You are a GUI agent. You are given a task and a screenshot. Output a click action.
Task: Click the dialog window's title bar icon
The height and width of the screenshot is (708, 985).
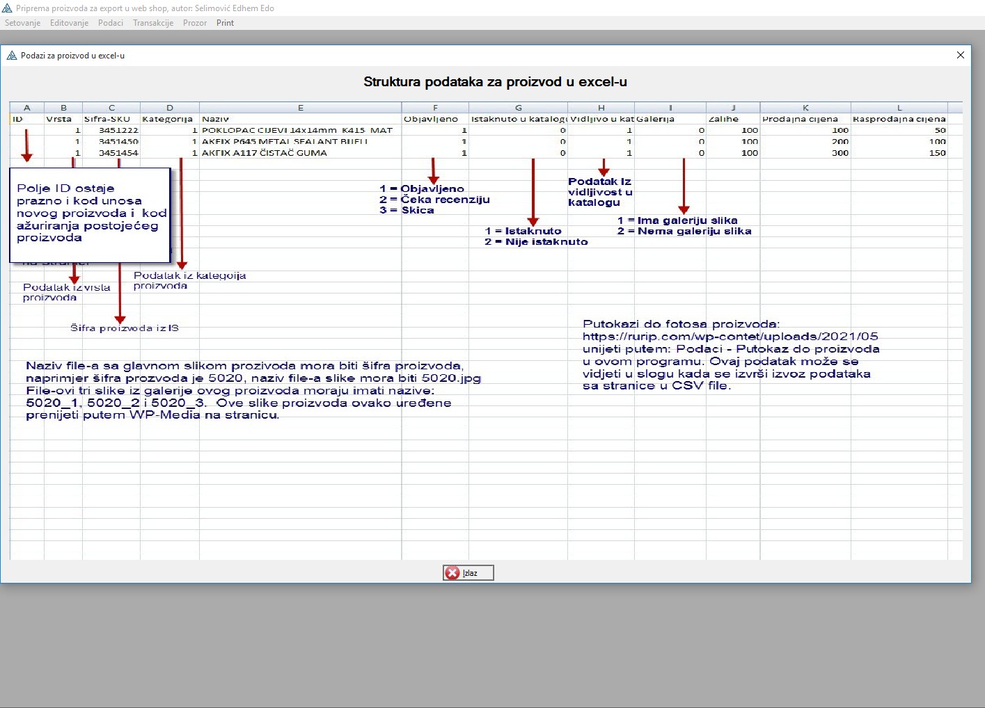click(12, 56)
